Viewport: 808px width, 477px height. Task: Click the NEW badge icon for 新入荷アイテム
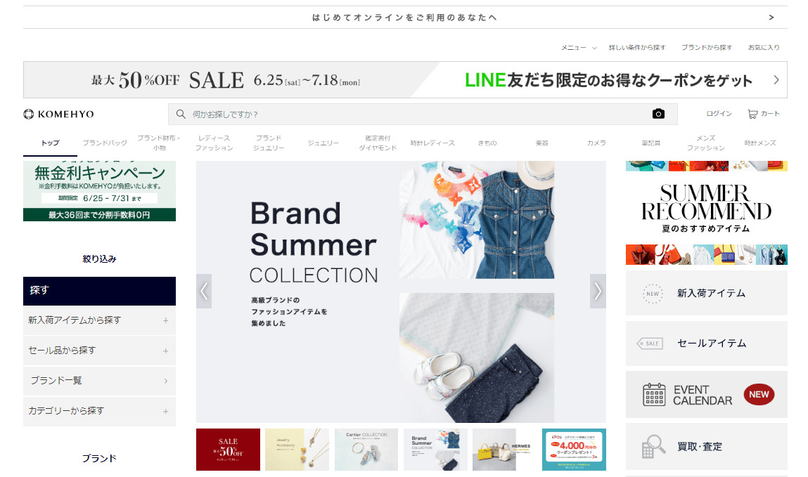[653, 294]
